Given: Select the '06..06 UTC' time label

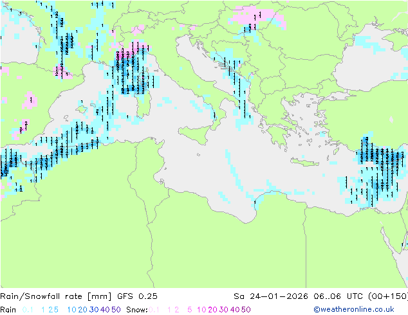Looking at the screenshot, I should coord(337,296).
